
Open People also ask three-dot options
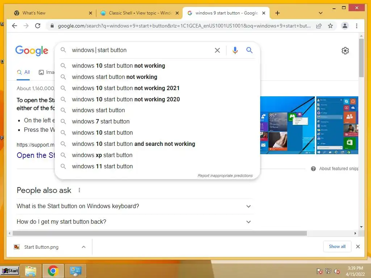pyautogui.click(x=79, y=190)
